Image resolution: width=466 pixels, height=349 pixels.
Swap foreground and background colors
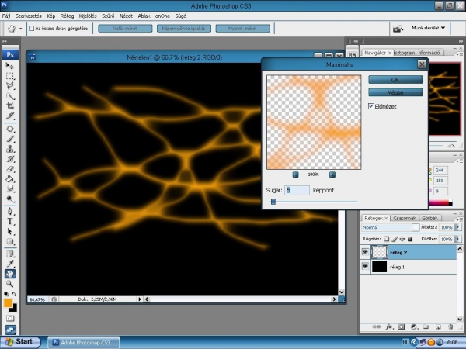(14, 294)
